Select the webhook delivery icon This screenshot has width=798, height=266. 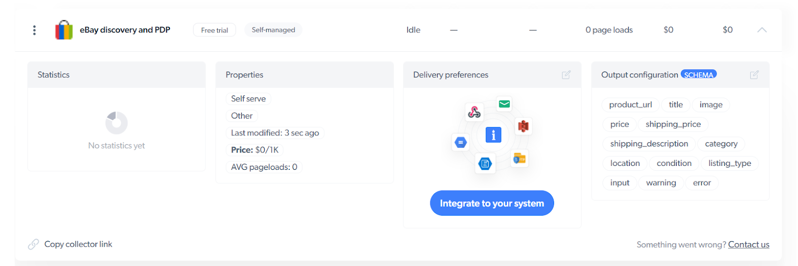point(474,112)
